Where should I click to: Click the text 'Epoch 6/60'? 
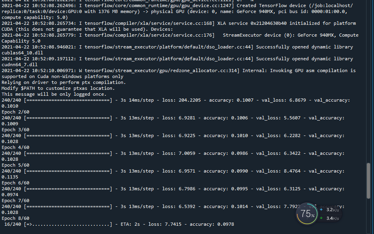[x=15, y=183]
